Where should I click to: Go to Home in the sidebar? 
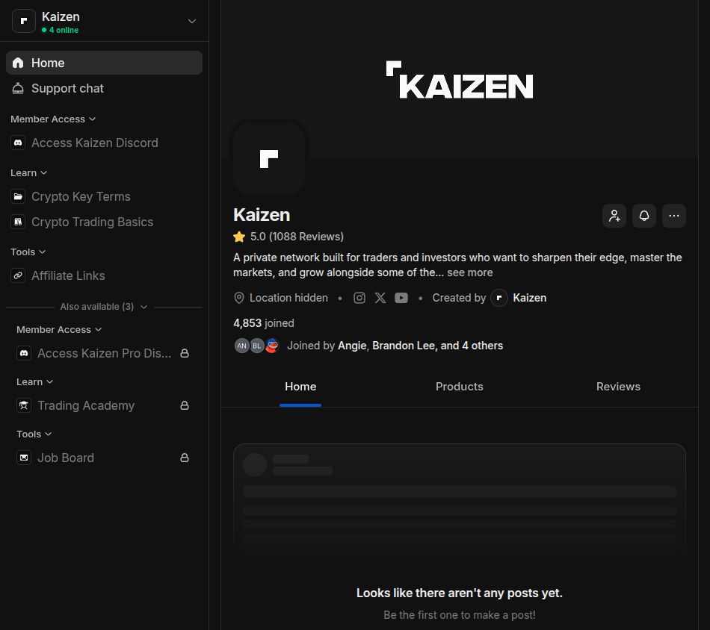click(x=104, y=63)
